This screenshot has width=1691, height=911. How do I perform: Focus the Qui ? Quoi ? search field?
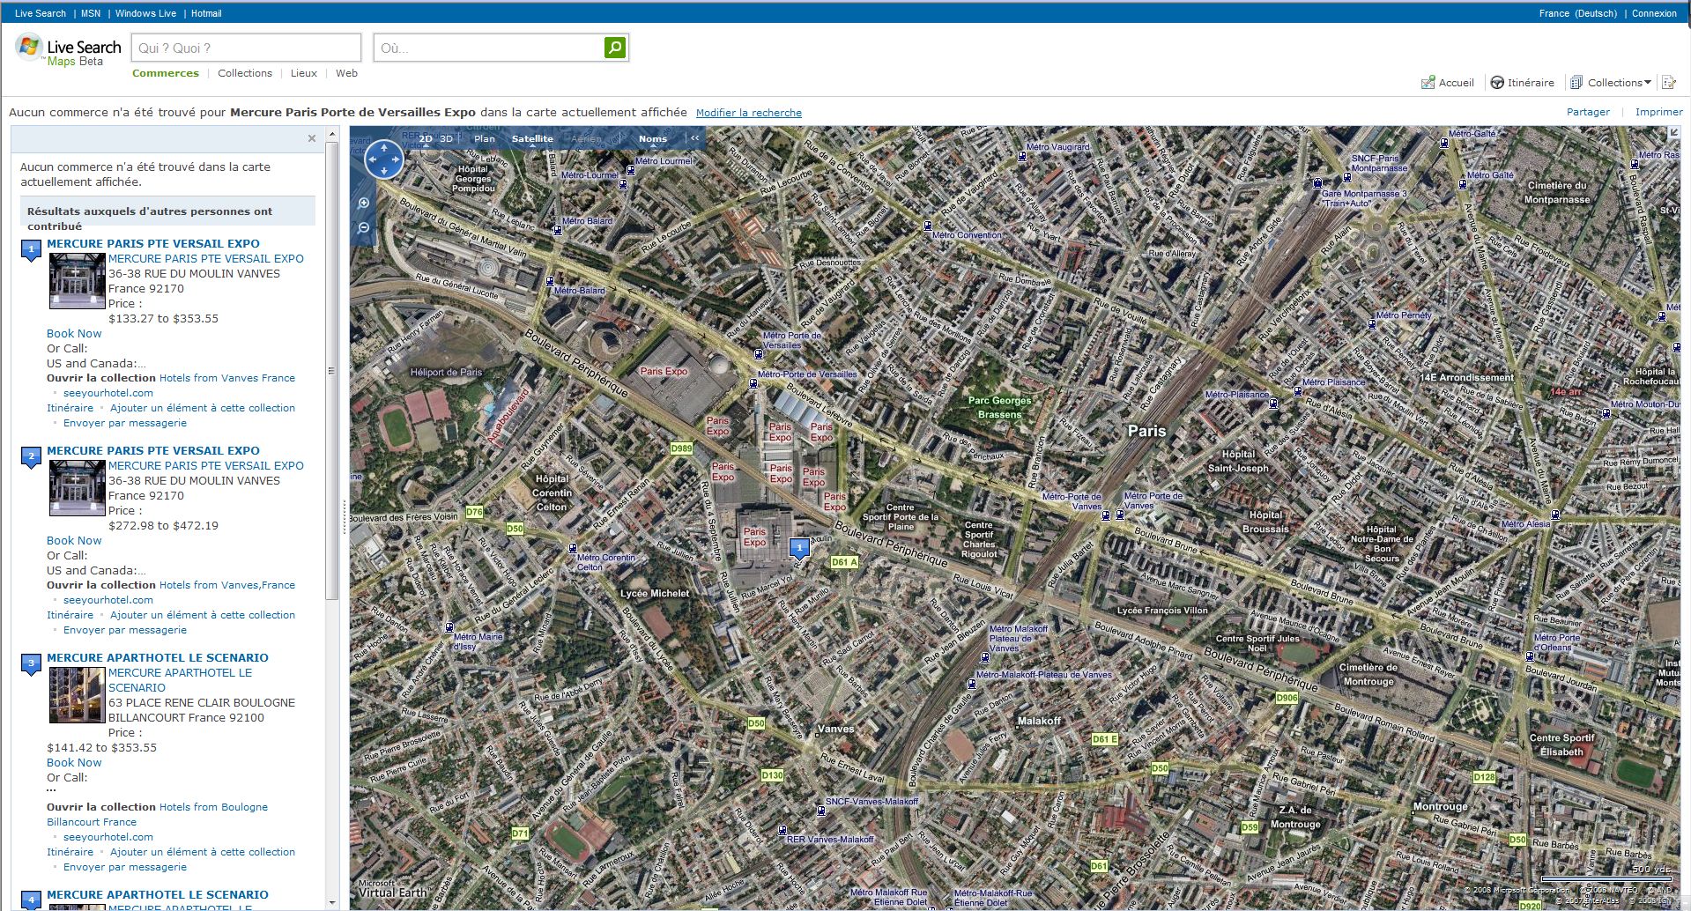point(246,48)
